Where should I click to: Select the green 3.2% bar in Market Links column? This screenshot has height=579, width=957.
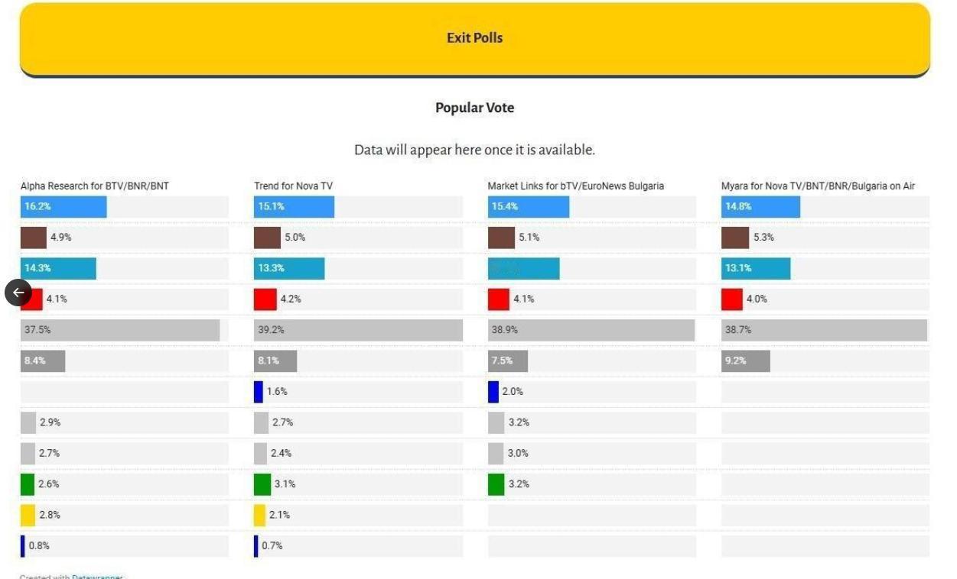pos(496,484)
